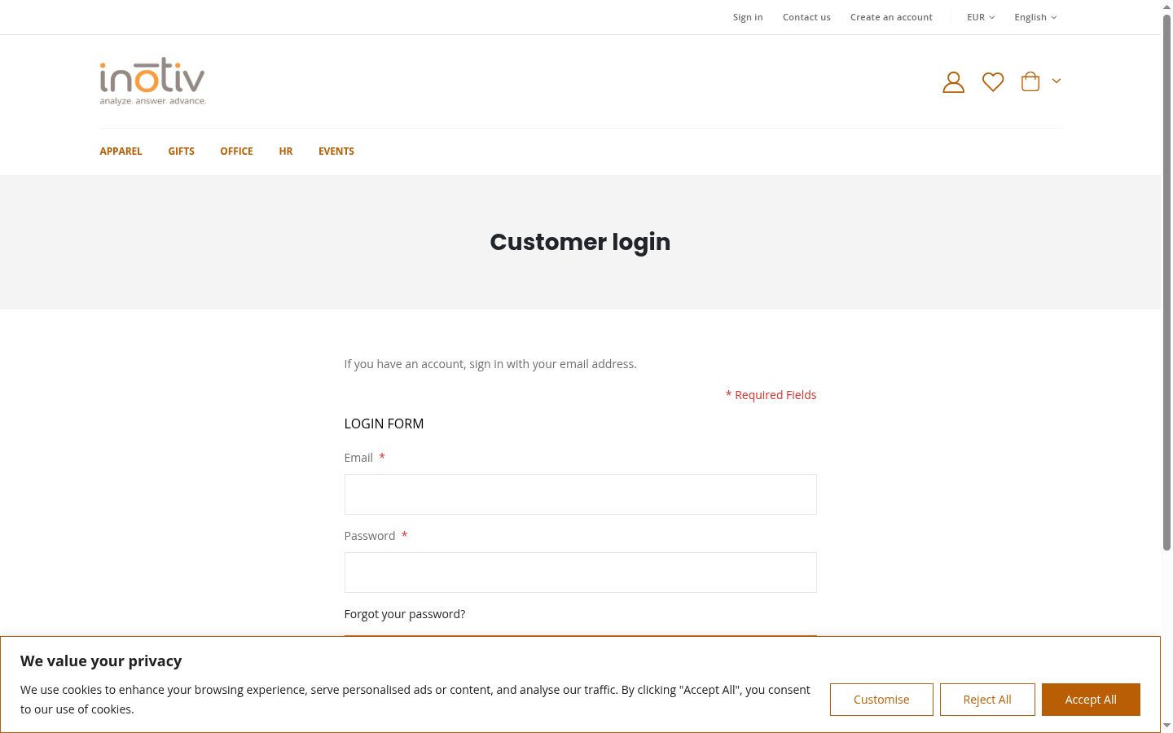Open the Apparel menu
This screenshot has height=733, width=1173.
tap(121, 151)
